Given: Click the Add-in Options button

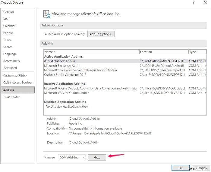Looking at the screenshot, I should pyautogui.click(x=101, y=34).
